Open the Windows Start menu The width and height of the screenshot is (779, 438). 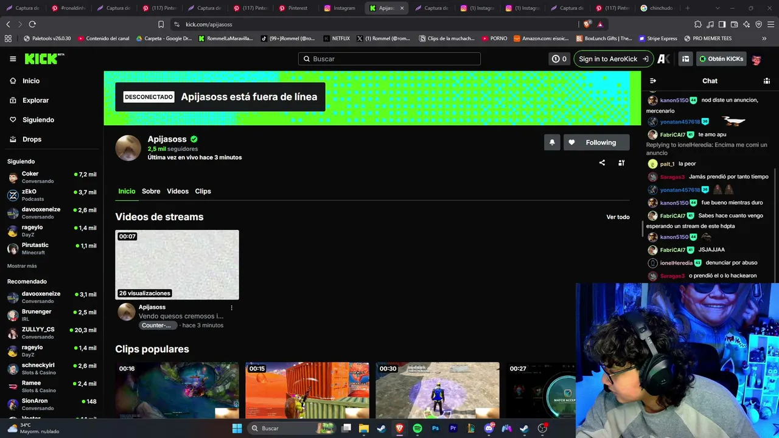coord(237,428)
